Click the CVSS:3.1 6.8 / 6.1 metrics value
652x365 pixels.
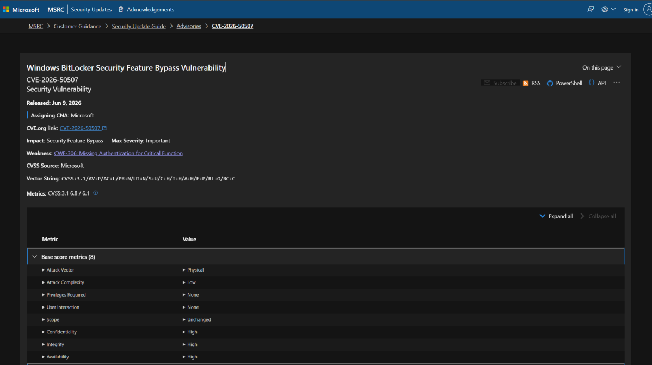pos(69,193)
